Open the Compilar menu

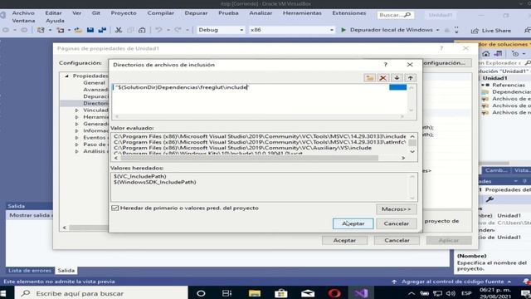pyautogui.click(x=160, y=13)
